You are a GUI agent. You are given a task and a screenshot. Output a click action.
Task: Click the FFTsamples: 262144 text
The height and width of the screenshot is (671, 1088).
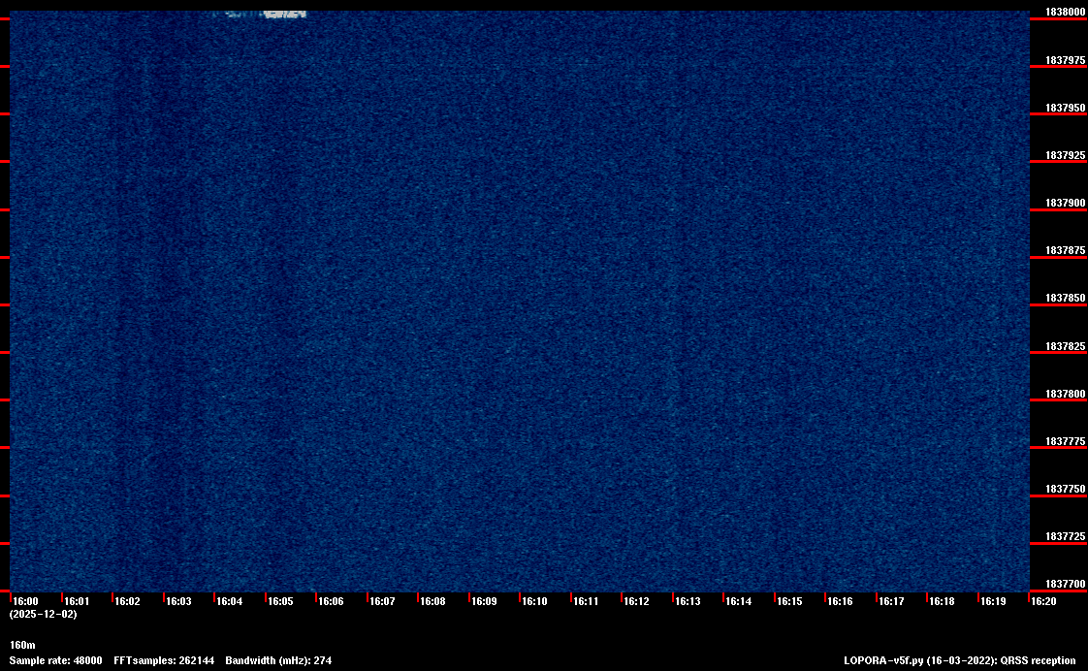pos(164,660)
